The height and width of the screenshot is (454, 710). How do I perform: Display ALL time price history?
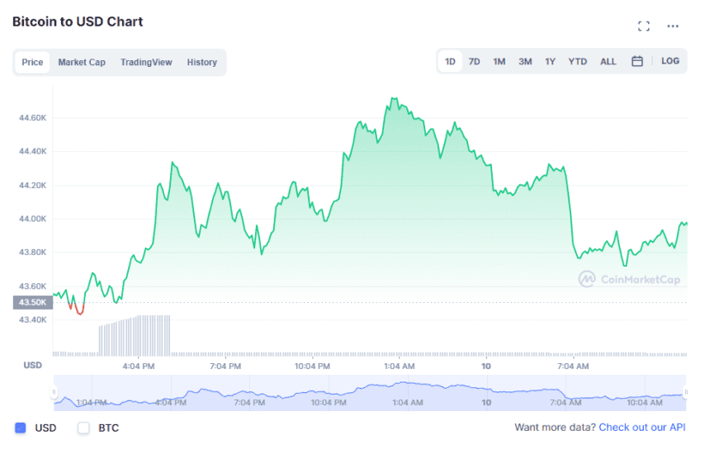(x=608, y=61)
